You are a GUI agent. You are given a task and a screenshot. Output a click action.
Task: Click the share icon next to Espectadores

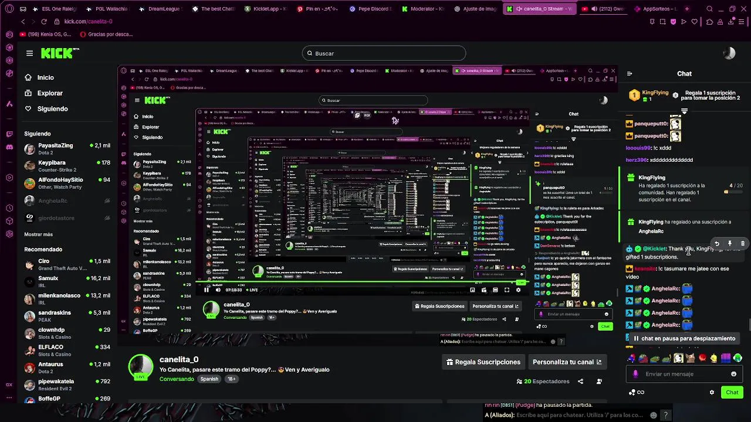click(580, 382)
